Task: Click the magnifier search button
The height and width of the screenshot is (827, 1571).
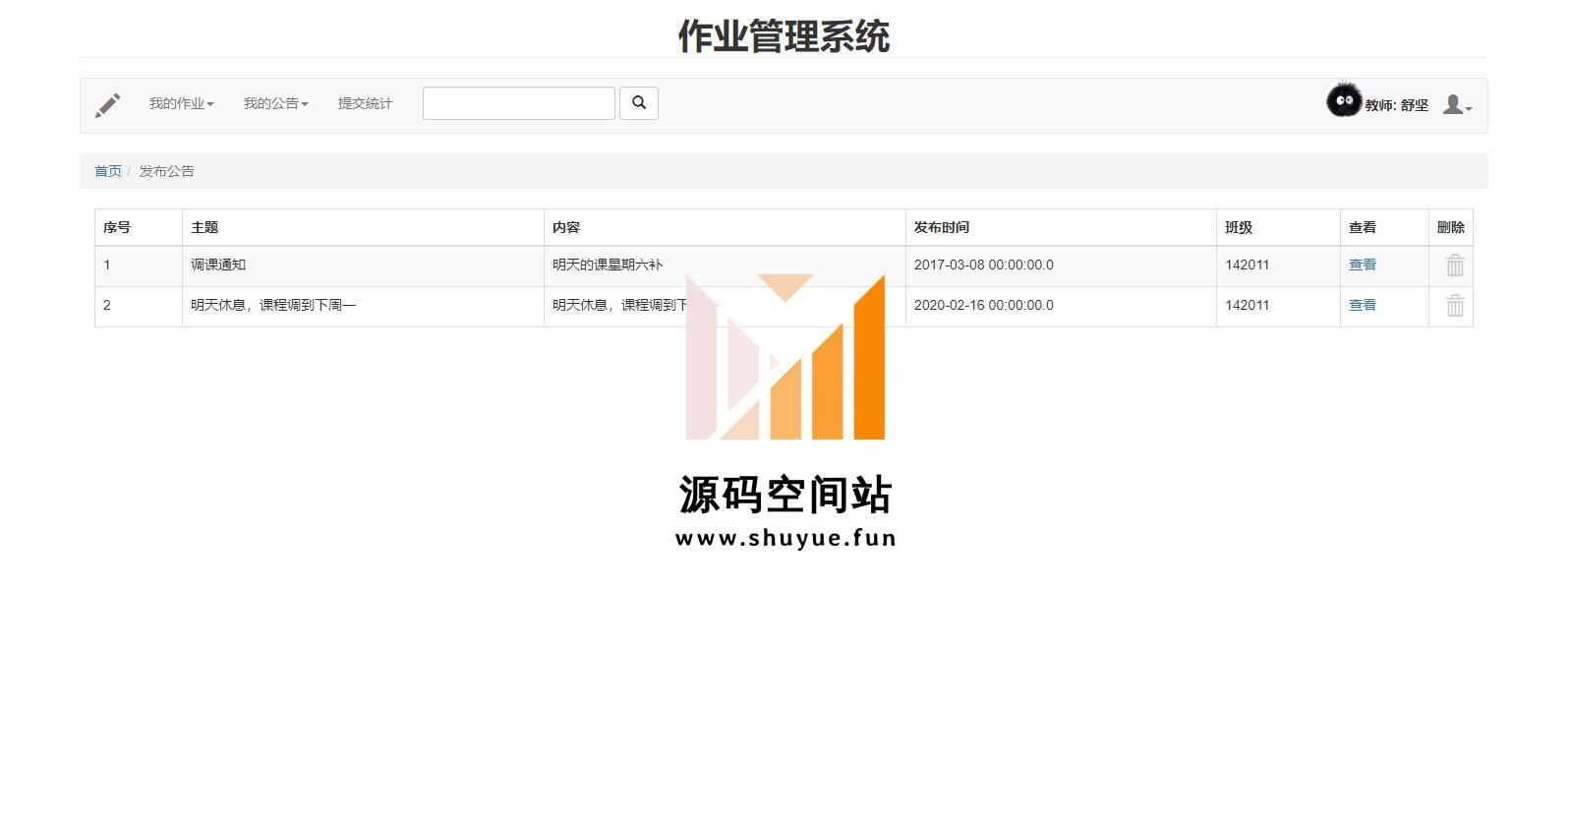Action: tap(639, 103)
